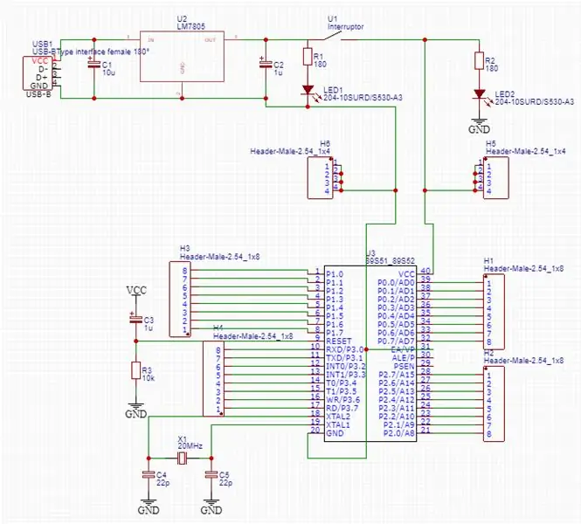Click the XTAL1 pin label

[338, 424]
